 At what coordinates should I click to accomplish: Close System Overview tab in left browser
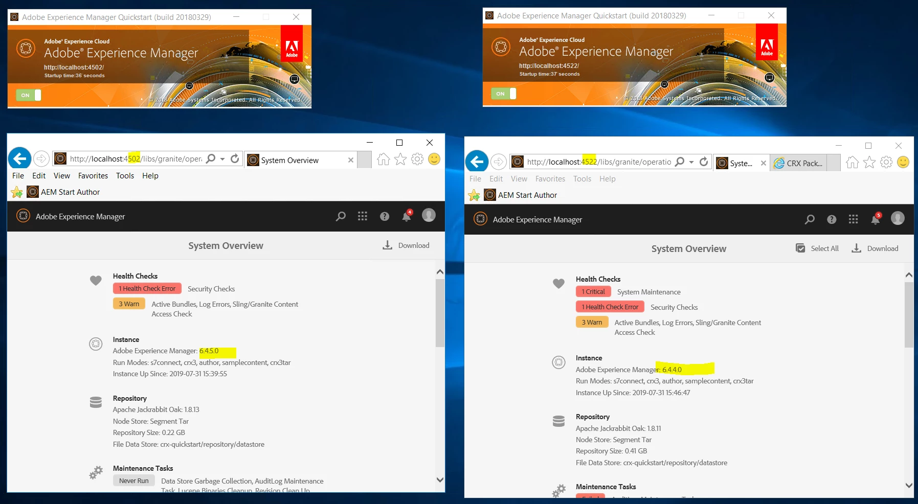[351, 160]
